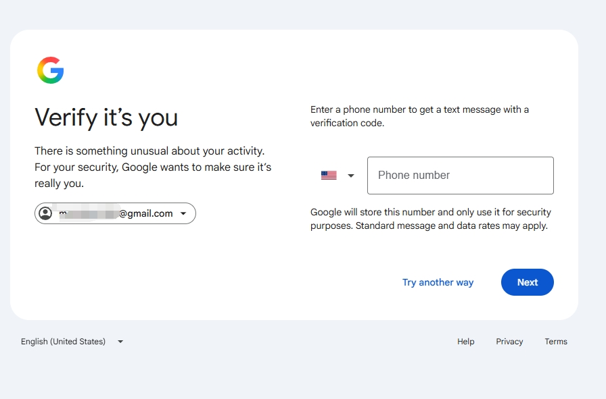Click the Try another way link
This screenshot has width=606, height=399.
(x=438, y=282)
